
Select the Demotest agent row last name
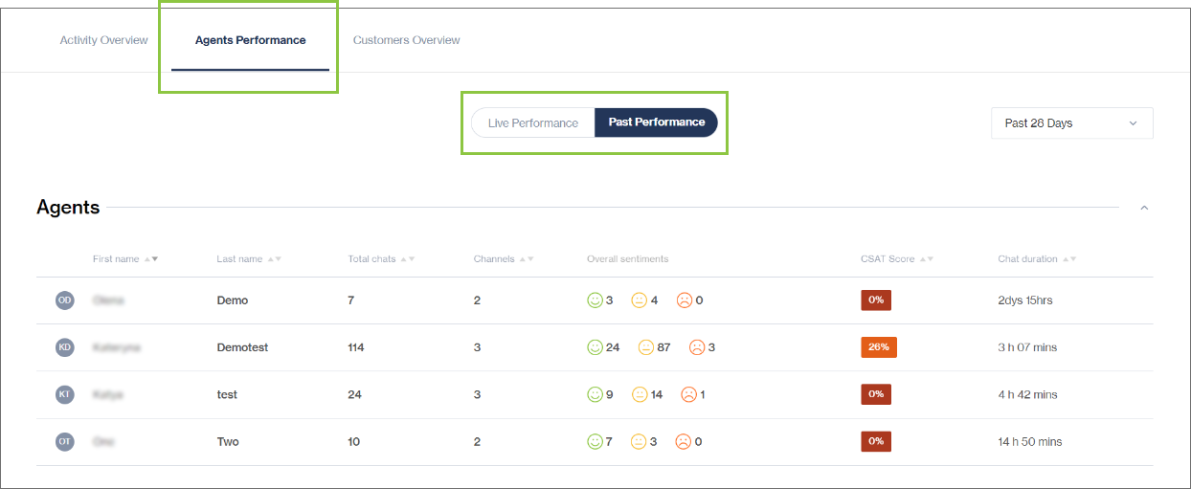point(242,347)
